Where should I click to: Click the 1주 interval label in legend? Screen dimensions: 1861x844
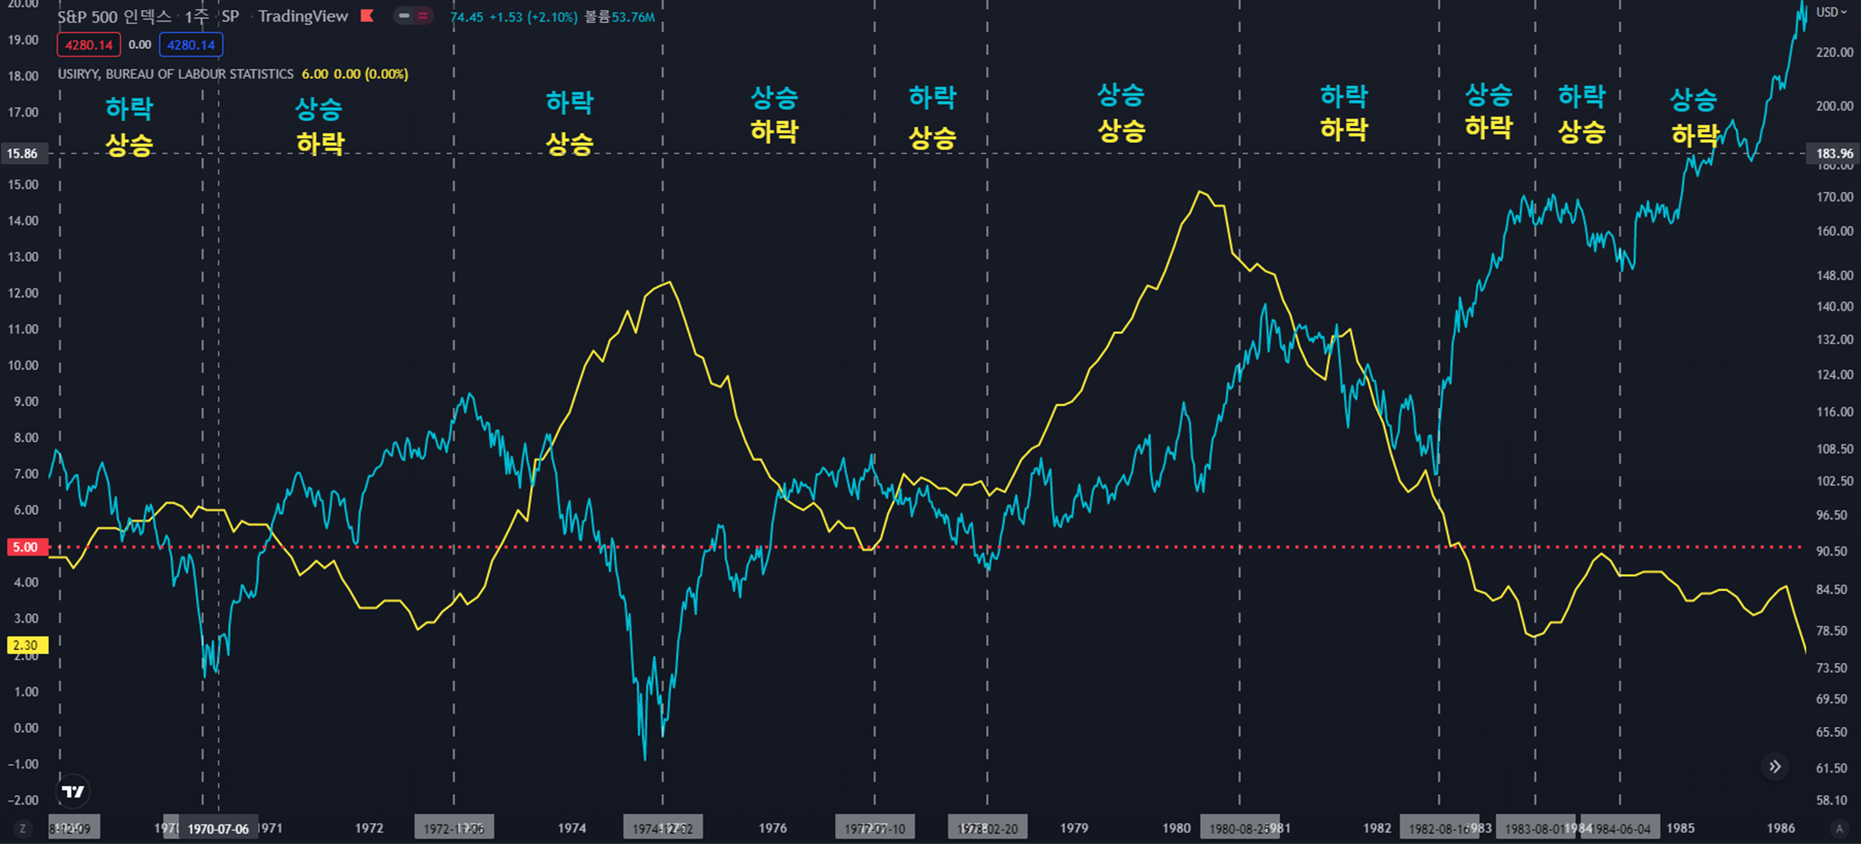coord(197,17)
